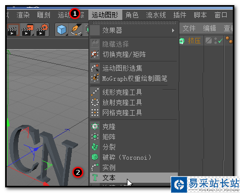Click 挤压 layer square icon
Image resolution: width=240 pixels, height=193 pixels.
209,40
